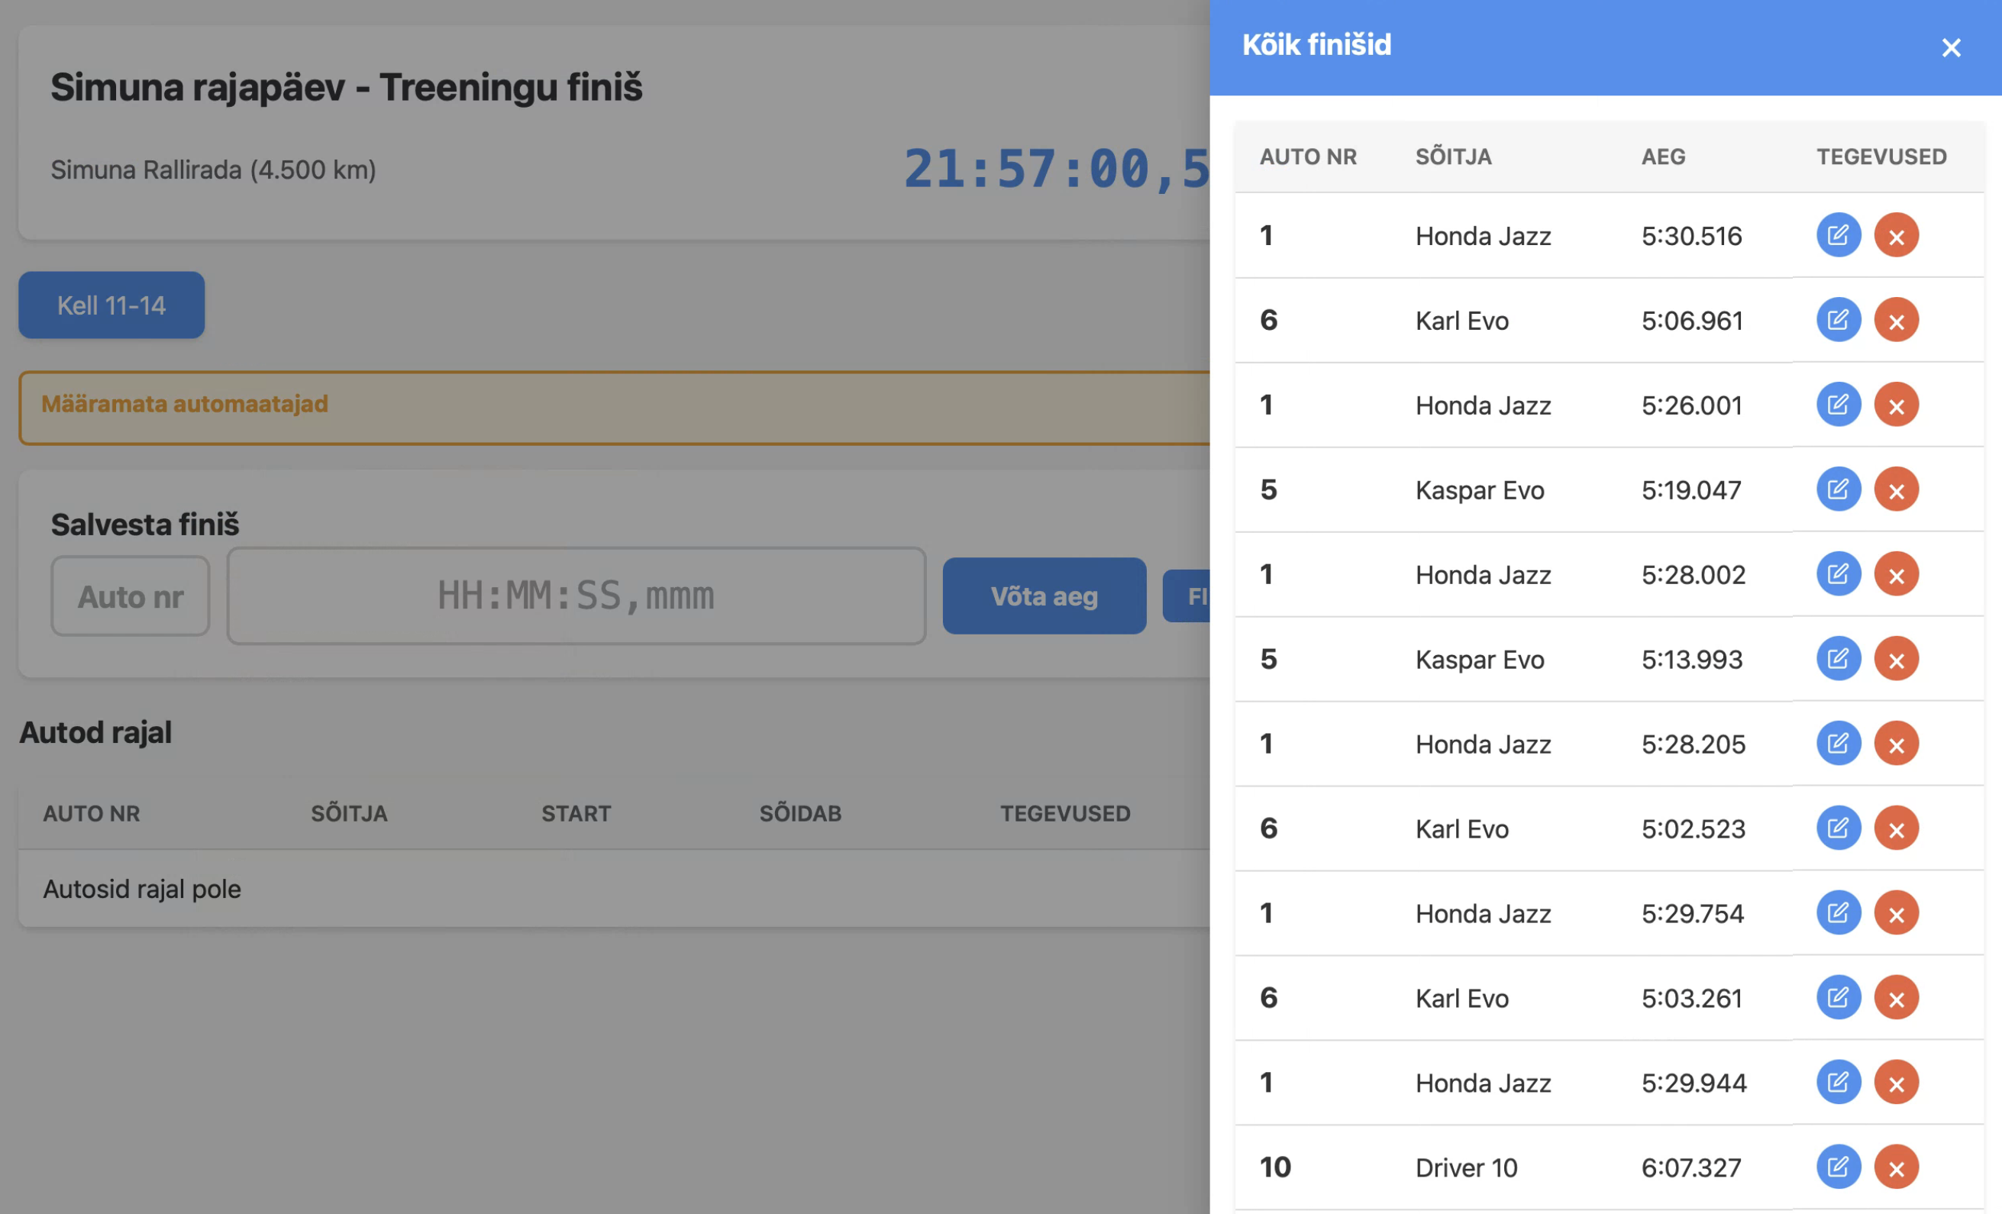
Task: Delete the Honda Jazz 5:28.205 finish
Action: click(x=1896, y=744)
